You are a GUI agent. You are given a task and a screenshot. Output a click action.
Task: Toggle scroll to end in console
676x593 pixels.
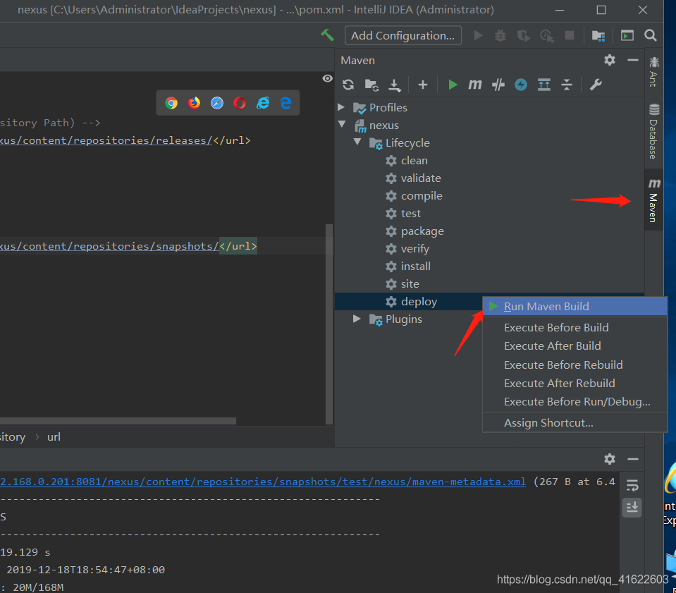pos(632,507)
